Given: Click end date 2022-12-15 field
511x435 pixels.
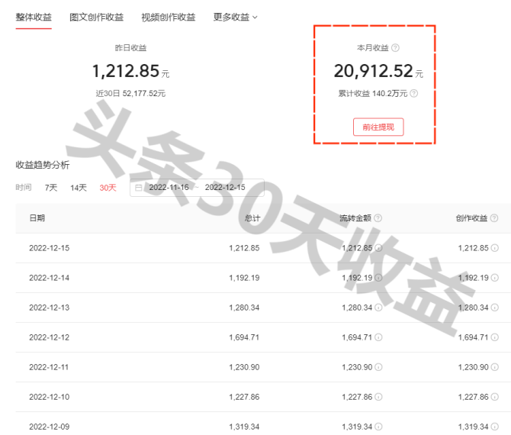Looking at the screenshot, I should click(225, 187).
